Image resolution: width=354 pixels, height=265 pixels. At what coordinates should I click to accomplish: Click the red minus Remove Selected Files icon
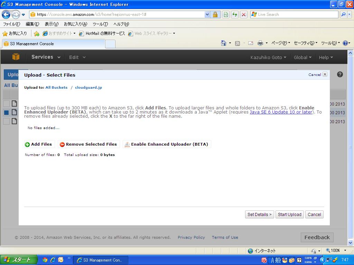(x=62, y=145)
